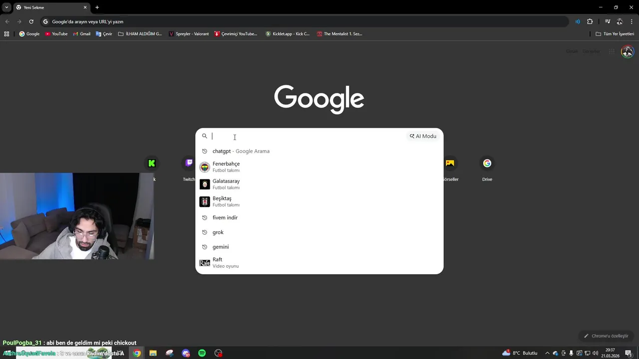639x359 pixels.
Task: Open the YouTube bookmark
Action: pos(56,34)
